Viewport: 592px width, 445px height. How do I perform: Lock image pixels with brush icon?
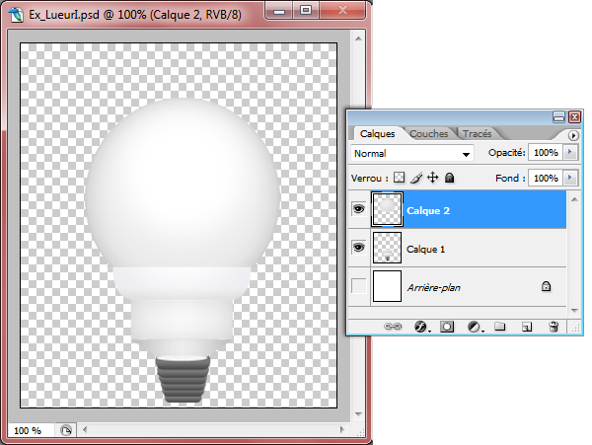pos(416,179)
